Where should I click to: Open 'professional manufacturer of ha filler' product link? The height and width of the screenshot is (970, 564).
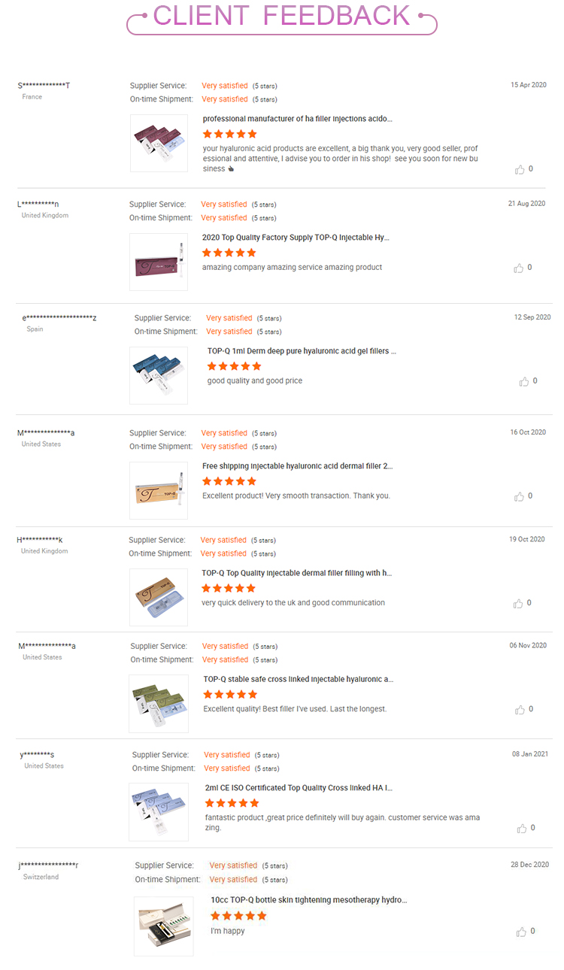tap(297, 119)
